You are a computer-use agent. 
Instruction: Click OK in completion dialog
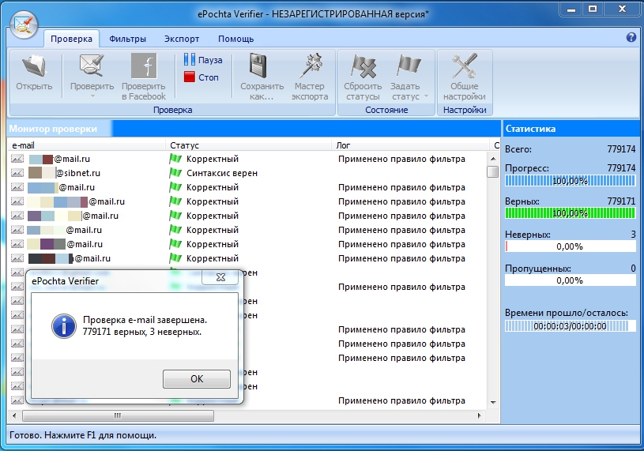(197, 379)
